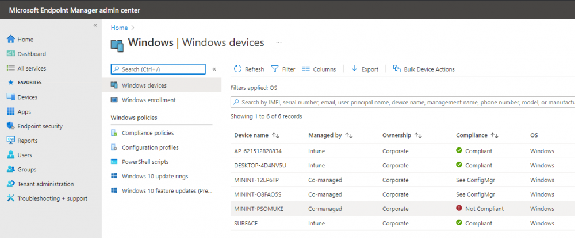
Task: Open Endpoint security section
Action: click(35, 126)
